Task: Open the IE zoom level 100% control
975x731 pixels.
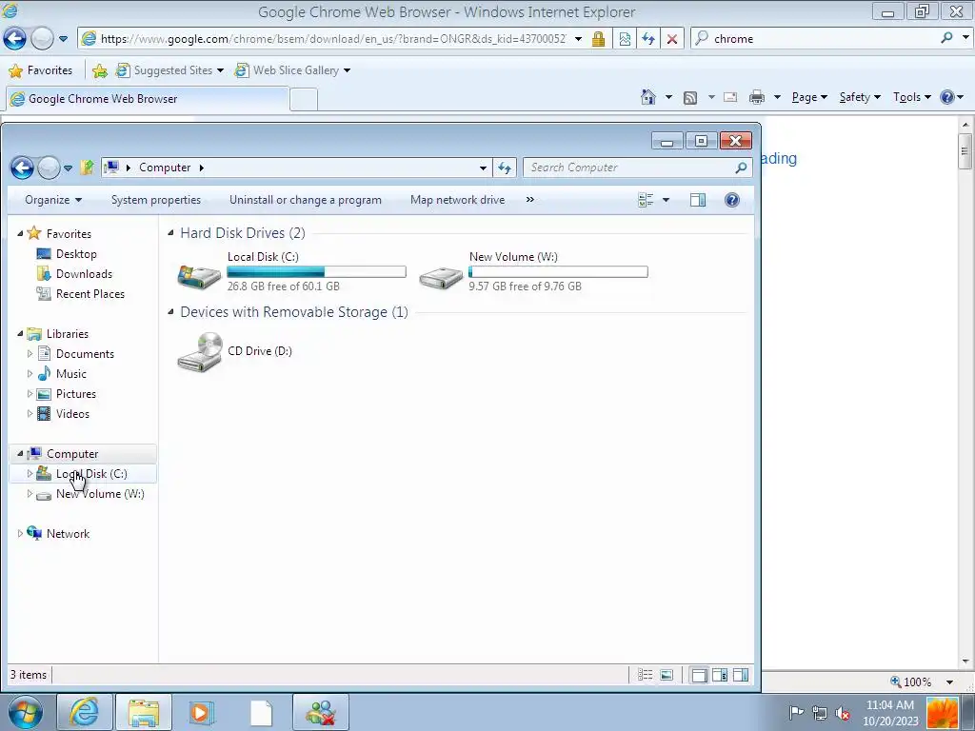Action: 921,682
